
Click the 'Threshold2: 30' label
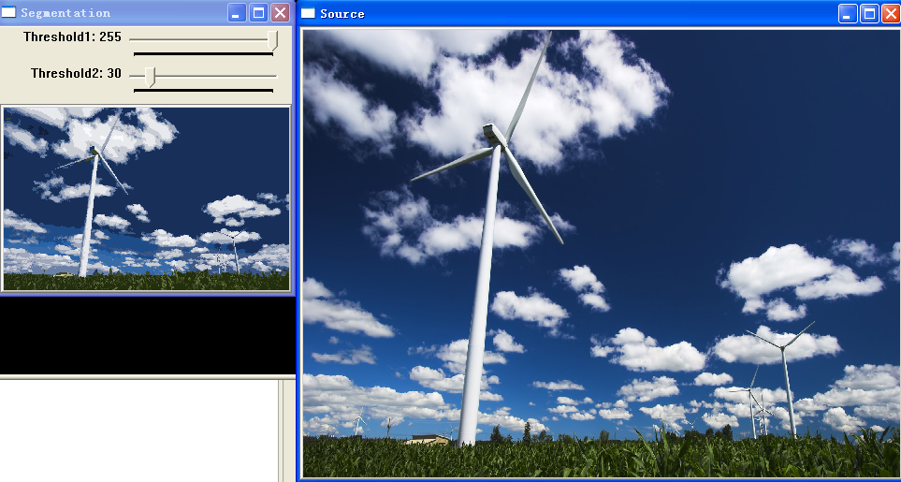[76, 74]
